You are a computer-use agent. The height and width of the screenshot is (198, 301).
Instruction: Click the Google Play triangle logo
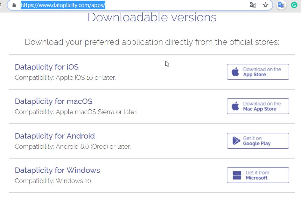[236, 141]
